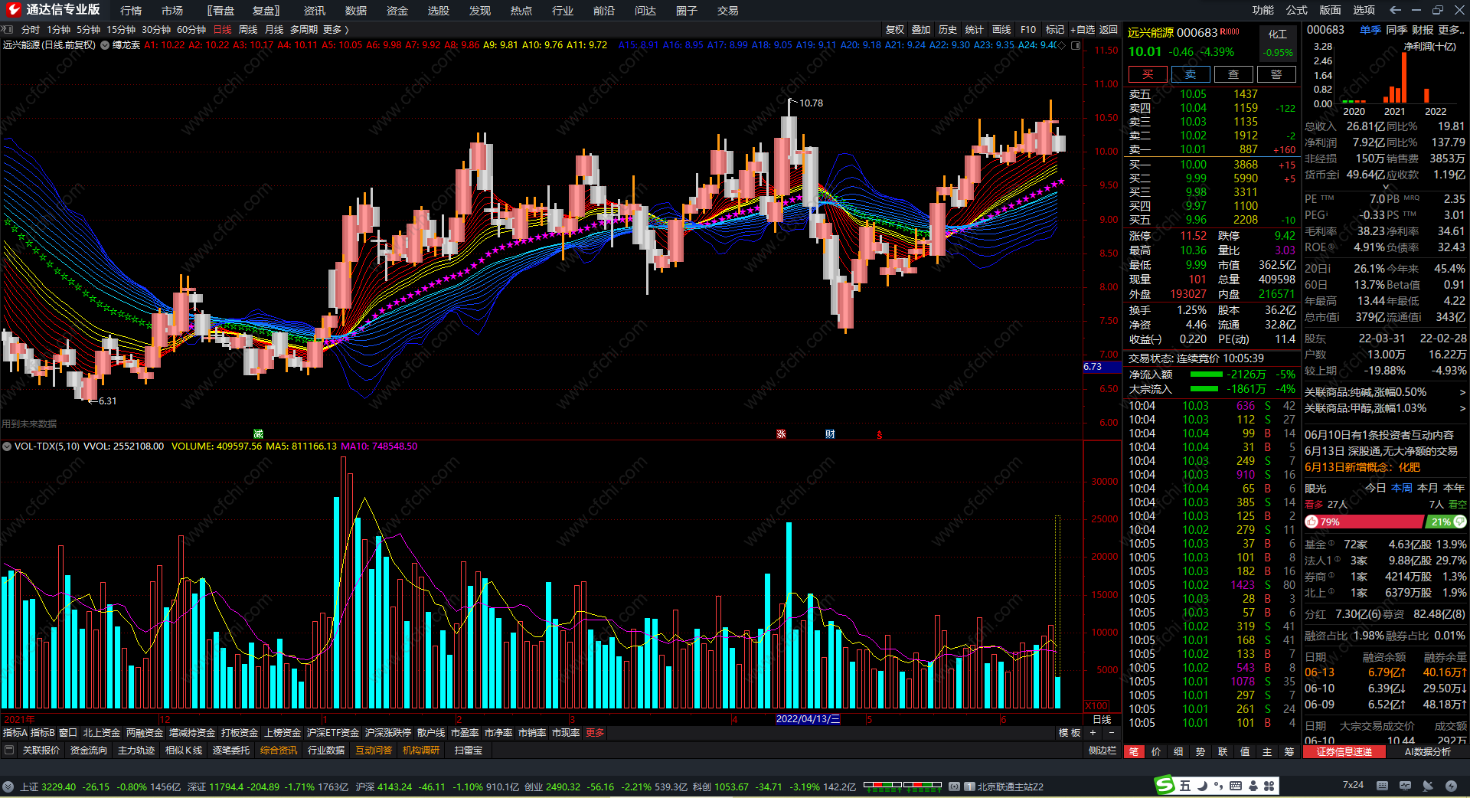Click the satellite dish icon in status bar
1470x798 pixels.
[1428, 786]
